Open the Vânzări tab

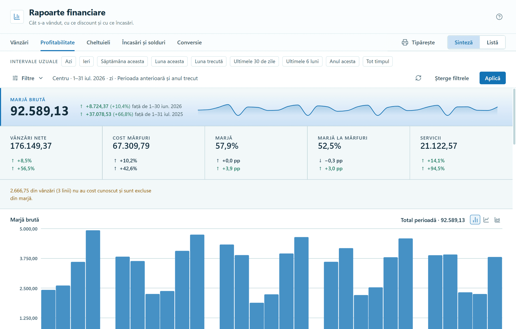tap(19, 42)
